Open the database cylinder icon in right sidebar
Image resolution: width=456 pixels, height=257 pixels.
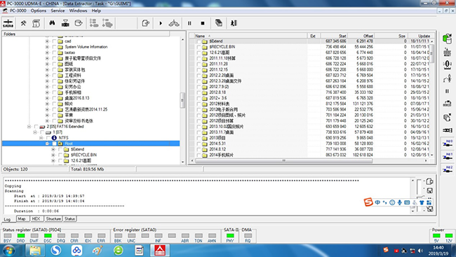point(448,39)
